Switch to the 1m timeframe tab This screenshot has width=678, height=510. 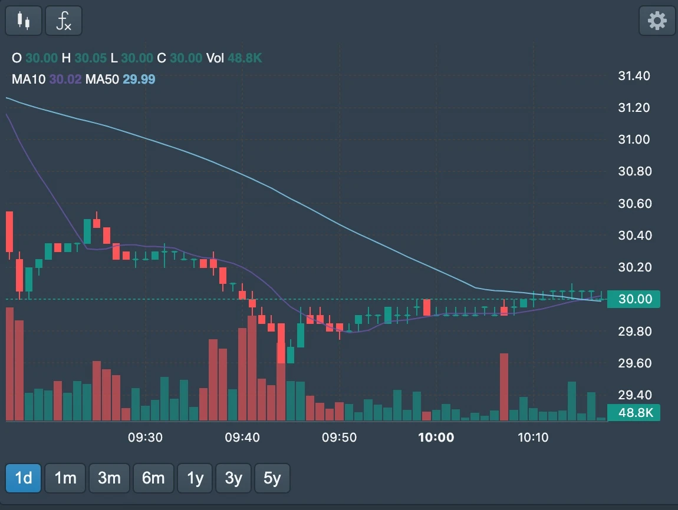[65, 478]
